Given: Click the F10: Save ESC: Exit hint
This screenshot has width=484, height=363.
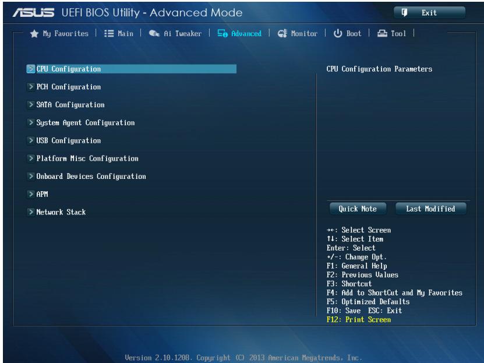Looking at the screenshot, I should point(364,311).
